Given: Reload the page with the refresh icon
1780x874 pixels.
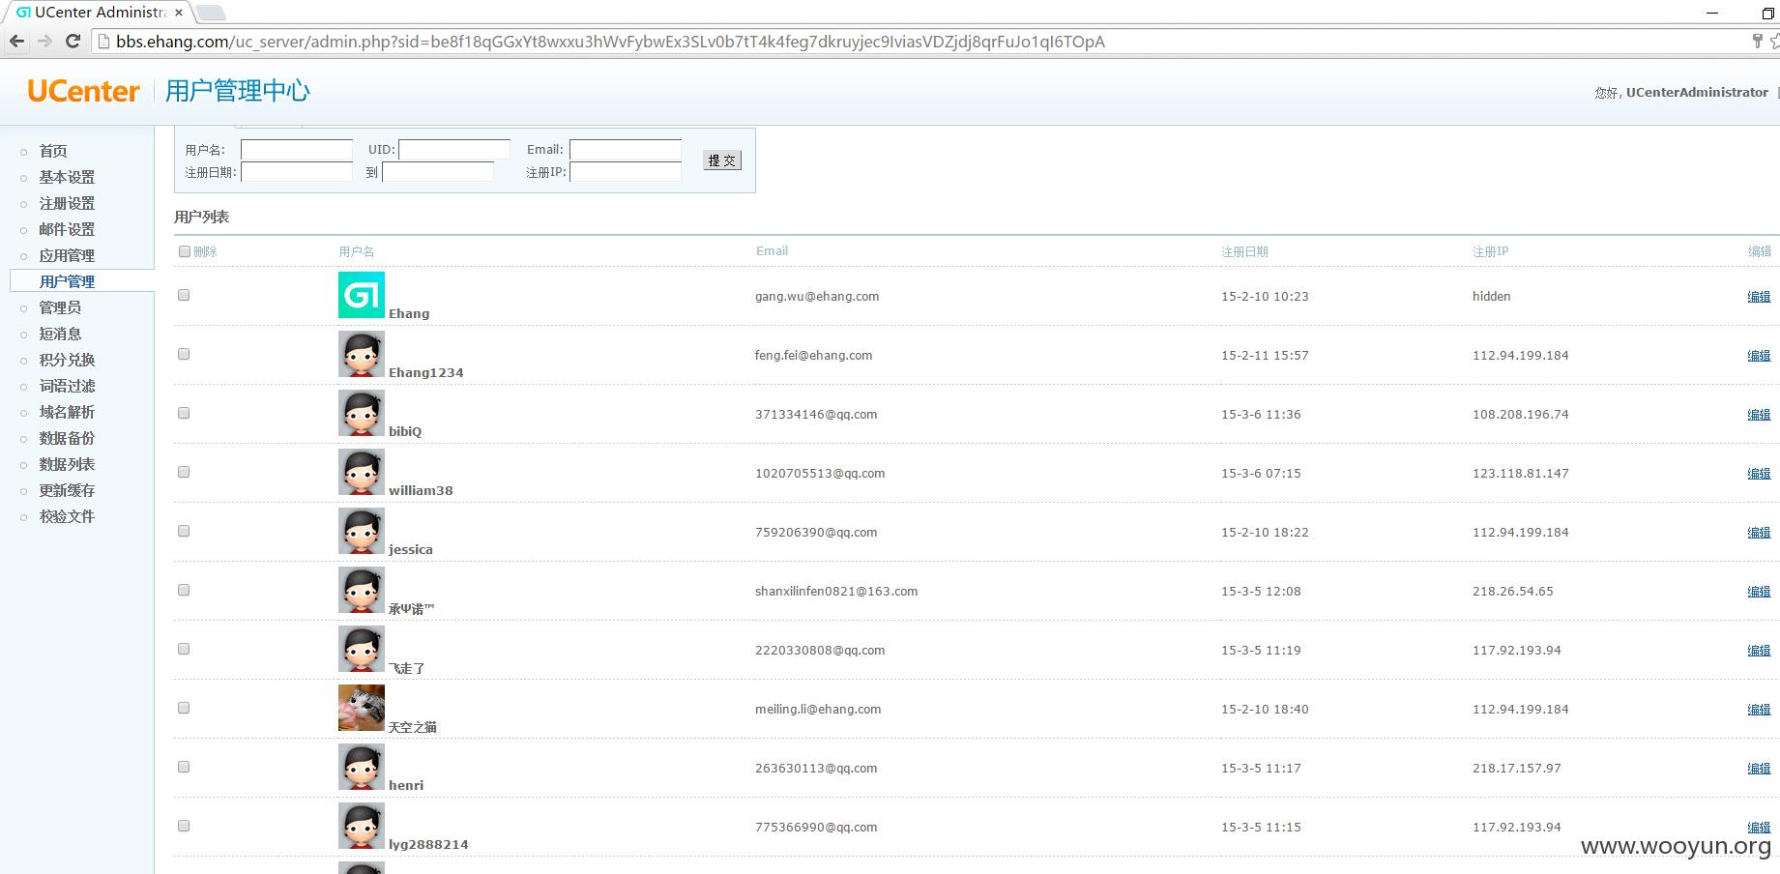Looking at the screenshot, I should click(73, 41).
